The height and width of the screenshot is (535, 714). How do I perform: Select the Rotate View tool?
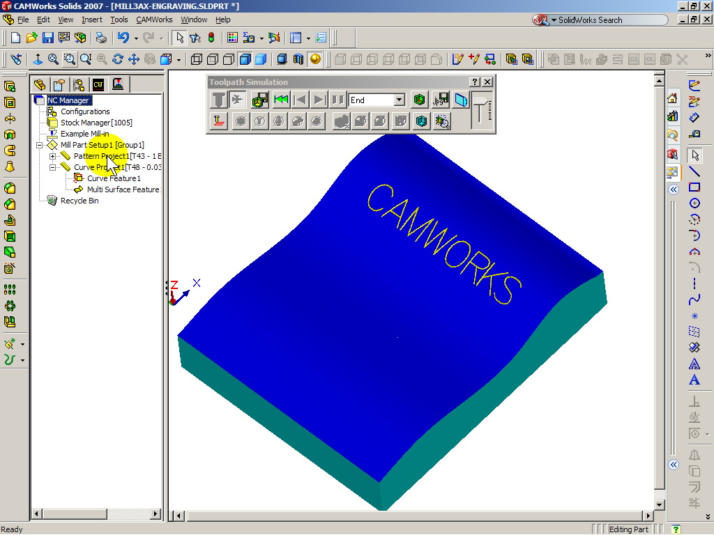[117, 59]
